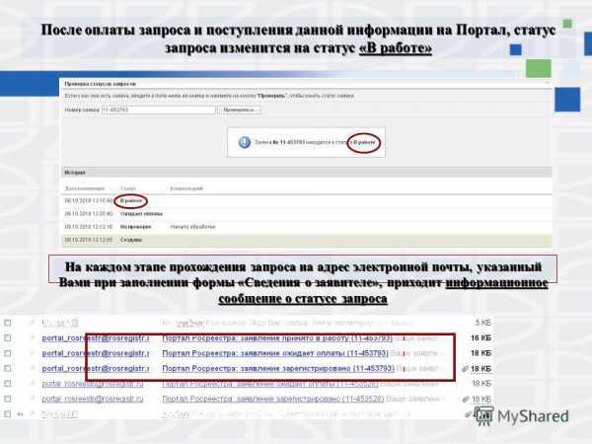Click 18 КБ size in 'ожидает оплаты (11-453793)' row

click(481, 353)
